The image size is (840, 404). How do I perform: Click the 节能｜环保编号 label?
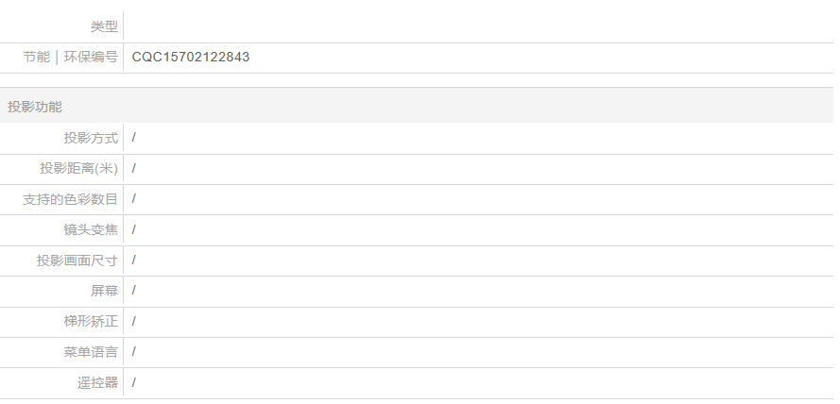[70, 58]
